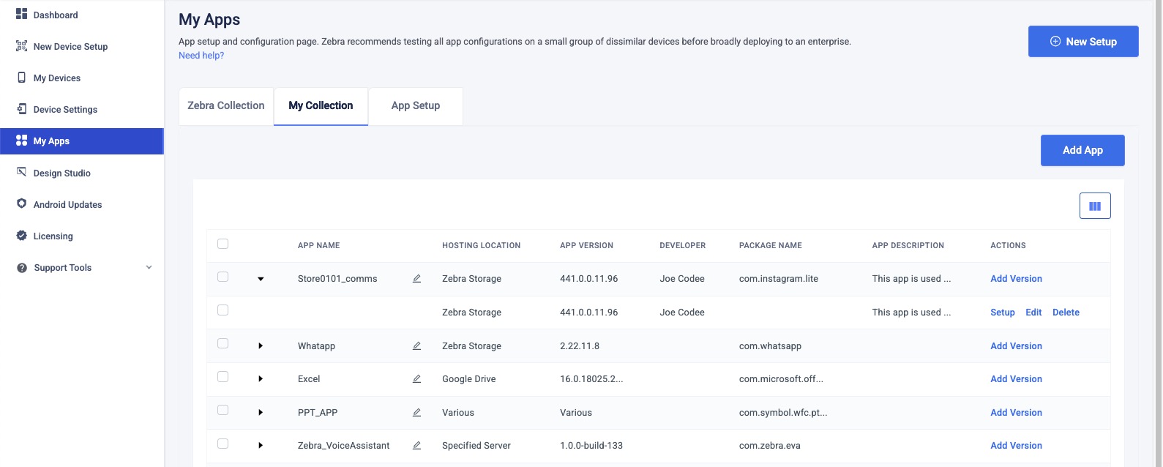Image resolution: width=1163 pixels, height=467 pixels.
Task: Select the PPT_APP row checkbox
Action: pyautogui.click(x=223, y=410)
